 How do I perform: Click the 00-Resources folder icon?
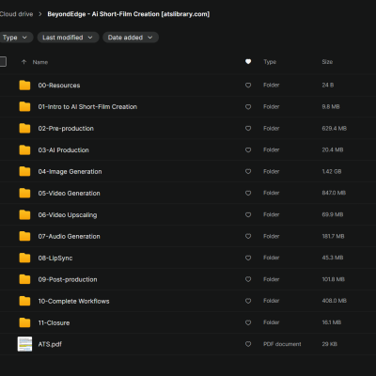(x=24, y=86)
